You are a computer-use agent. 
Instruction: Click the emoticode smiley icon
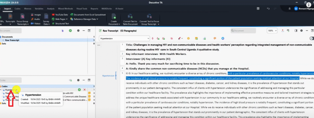tap(189, 38)
